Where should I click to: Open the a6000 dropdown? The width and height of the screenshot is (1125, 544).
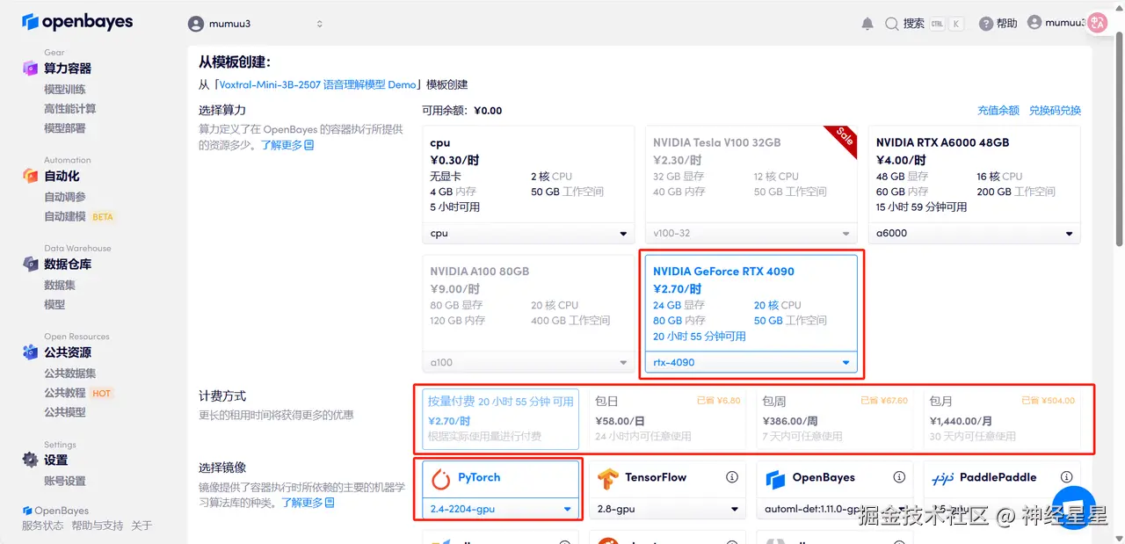[x=975, y=233]
